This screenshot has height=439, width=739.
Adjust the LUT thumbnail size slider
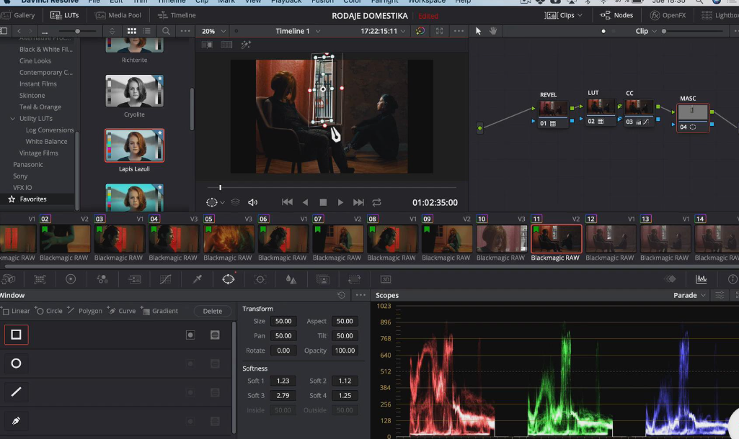pos(77,31)
